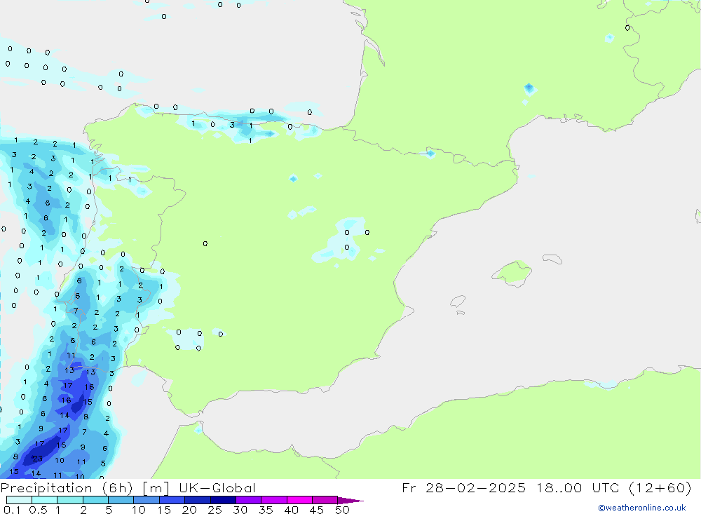Click the 40 to 45 magenta legend box
This screenshot has width=701, height=514.
(x=299, y=500)
